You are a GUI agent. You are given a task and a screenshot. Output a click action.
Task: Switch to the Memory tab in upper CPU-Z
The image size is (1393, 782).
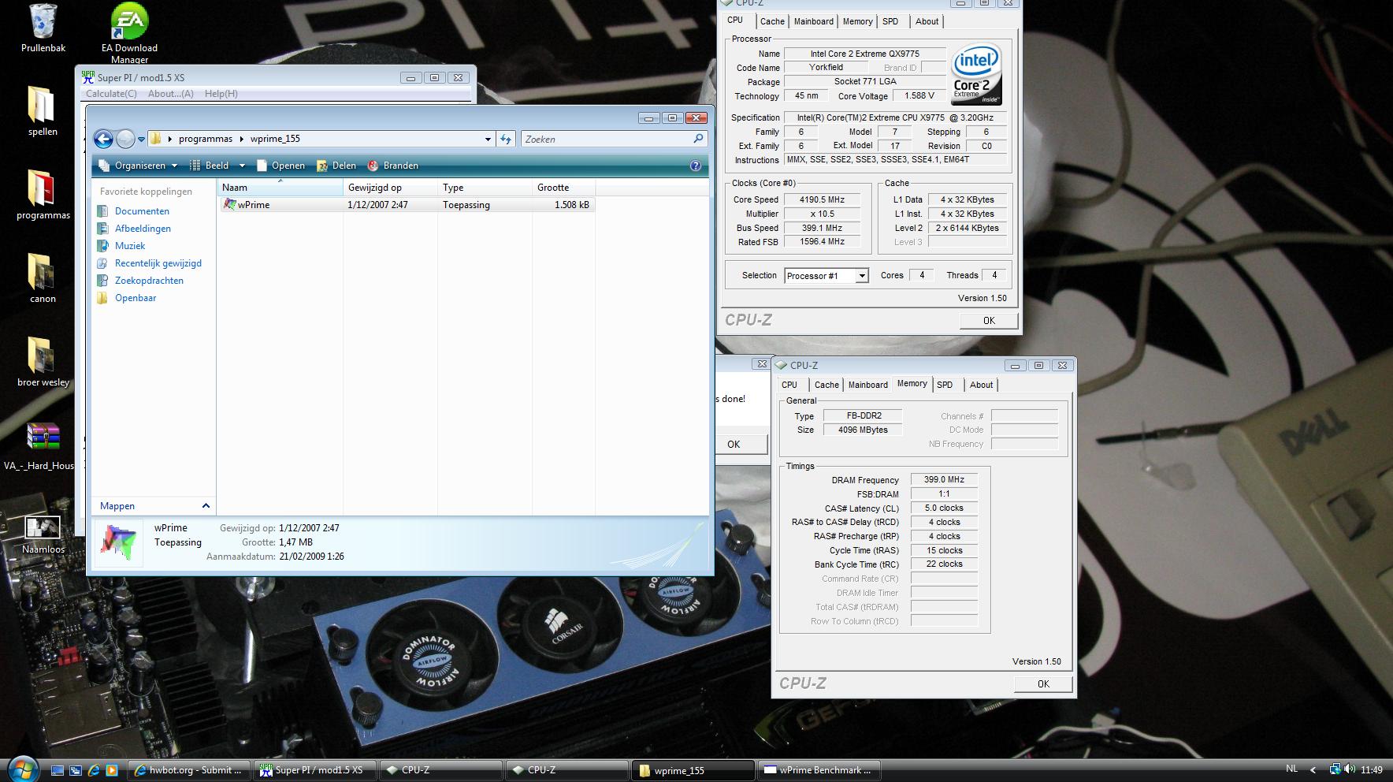pos(858,21)
